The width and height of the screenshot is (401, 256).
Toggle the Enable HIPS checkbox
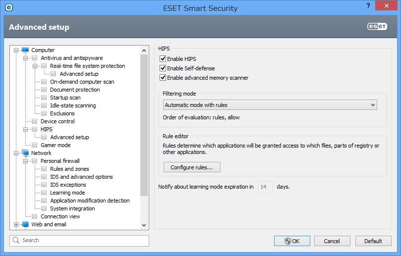click(x=163, y=58)
